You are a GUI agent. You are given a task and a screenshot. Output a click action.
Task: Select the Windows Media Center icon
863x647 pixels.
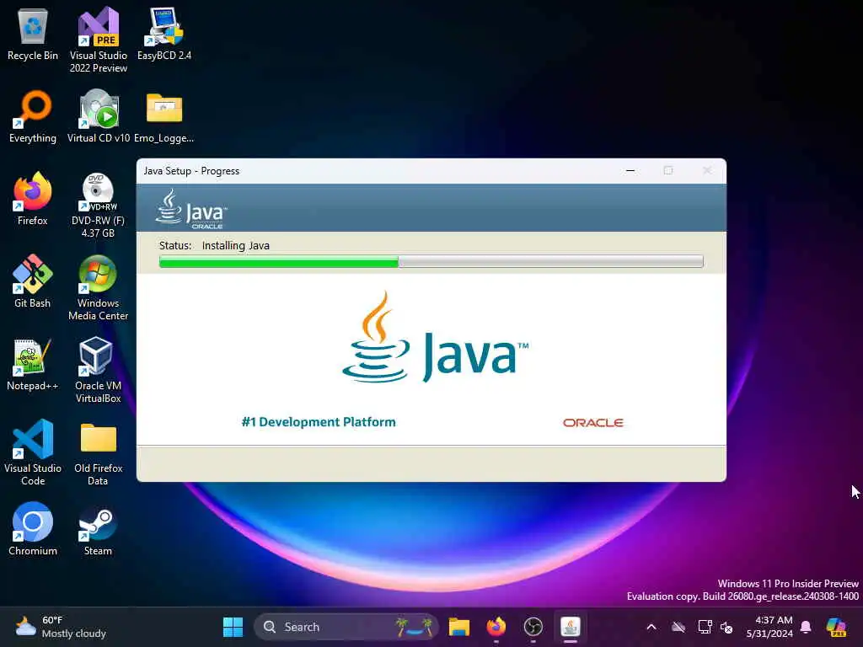pyautogui.click(x=98, y=287)
